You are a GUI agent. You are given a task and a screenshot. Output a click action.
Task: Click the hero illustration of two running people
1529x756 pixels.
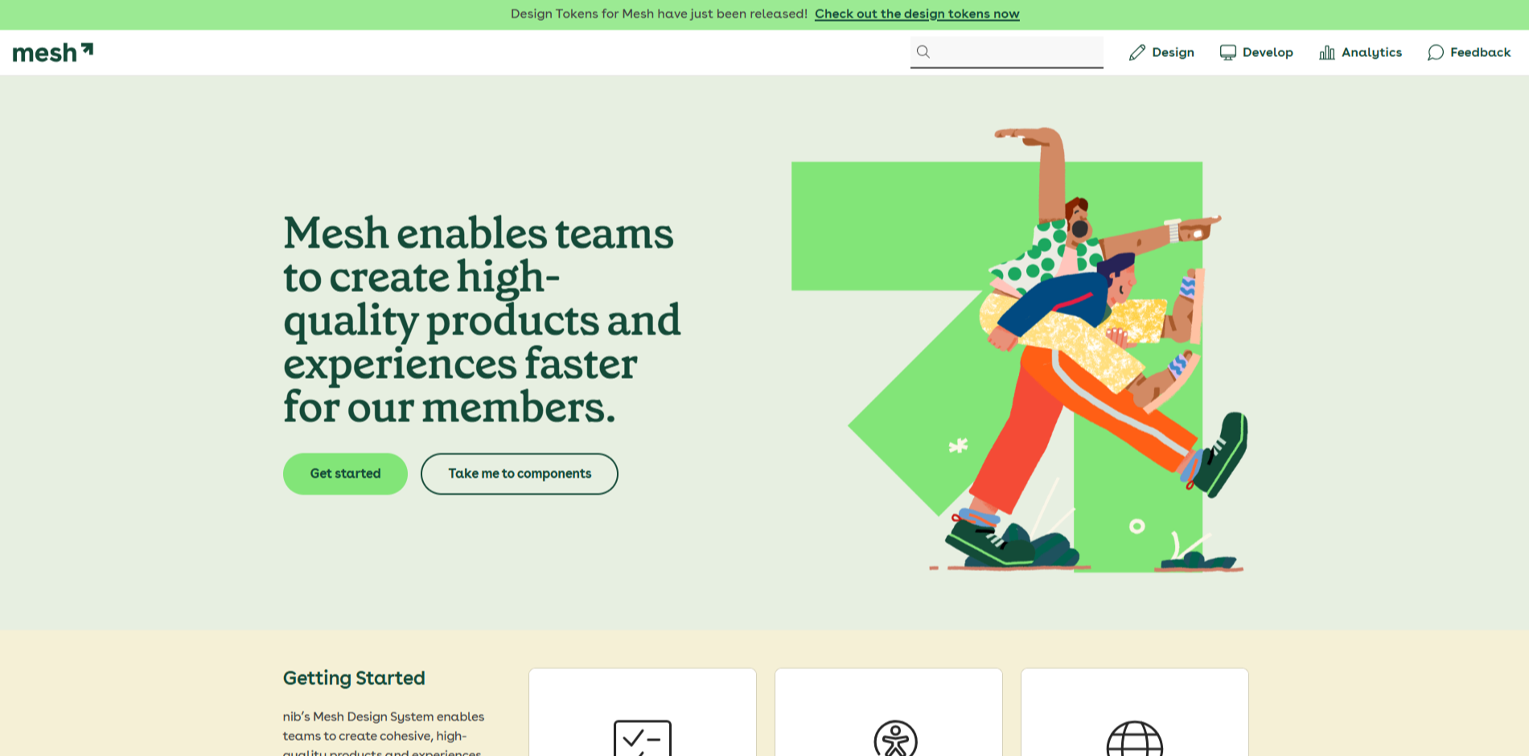click(1020, 350)
